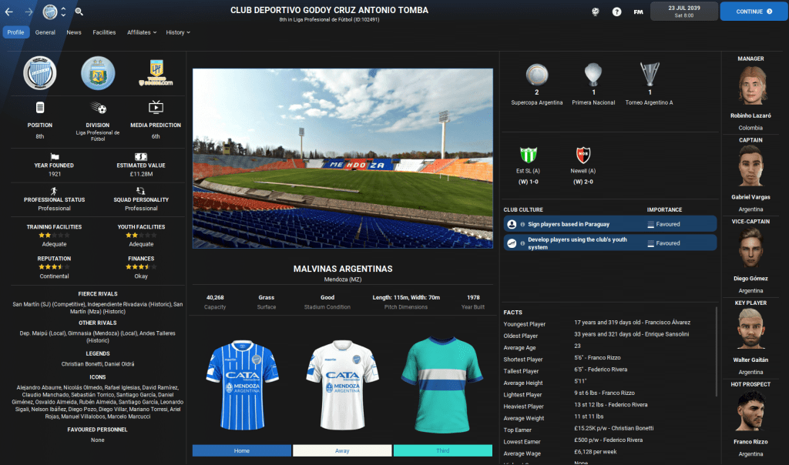The height and width of the screenshot is (465, 789).
Task: Open manager Robinho Lazaró's profile
Action: click(x=750, y=85)
